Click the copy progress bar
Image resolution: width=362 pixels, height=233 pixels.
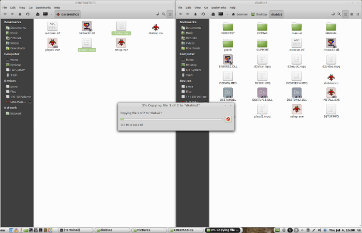coord(172,119)
